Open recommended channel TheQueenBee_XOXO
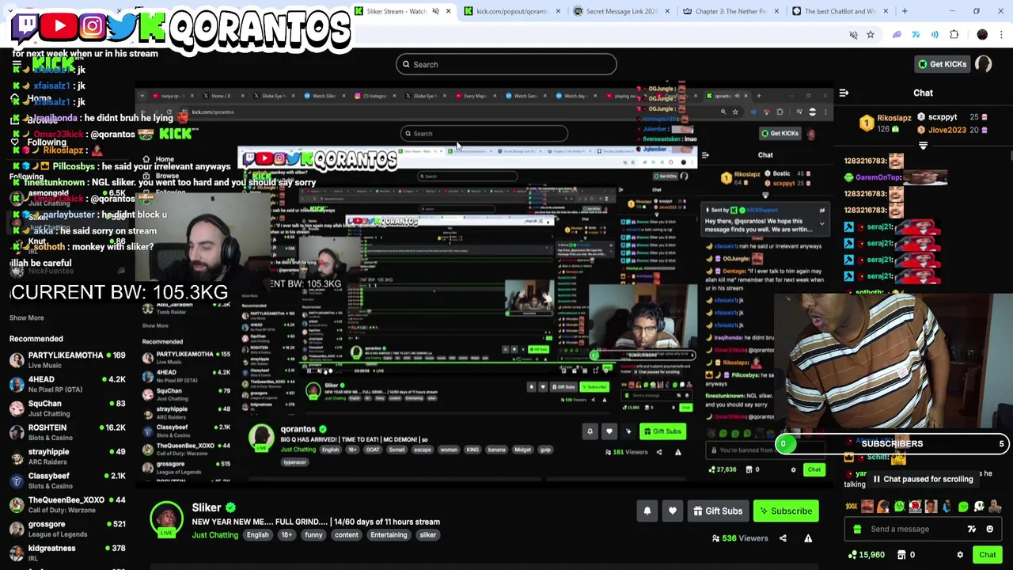 67,504
